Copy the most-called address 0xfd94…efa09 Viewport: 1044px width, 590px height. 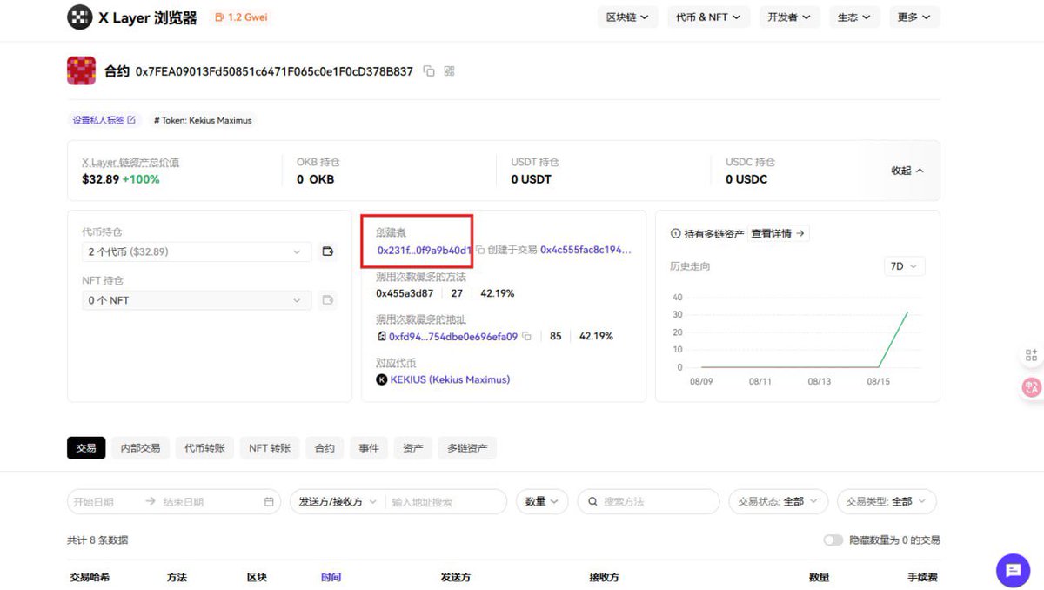[x=526, y=336]
